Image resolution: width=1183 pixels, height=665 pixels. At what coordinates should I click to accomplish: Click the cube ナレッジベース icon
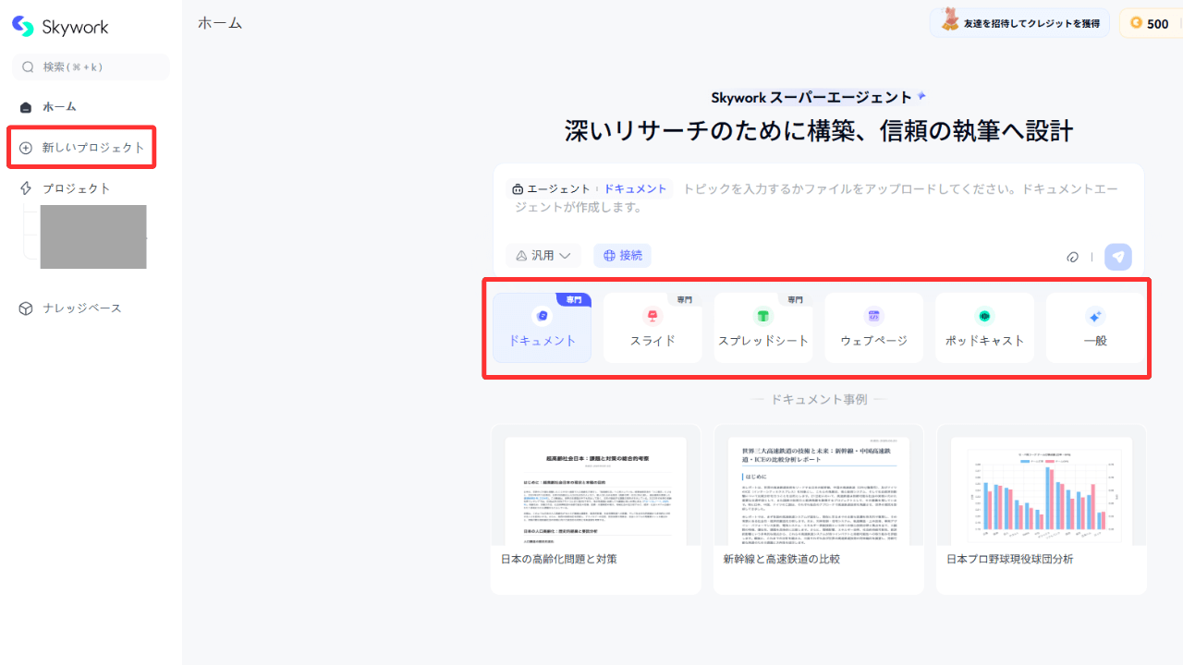coord(26,308)
